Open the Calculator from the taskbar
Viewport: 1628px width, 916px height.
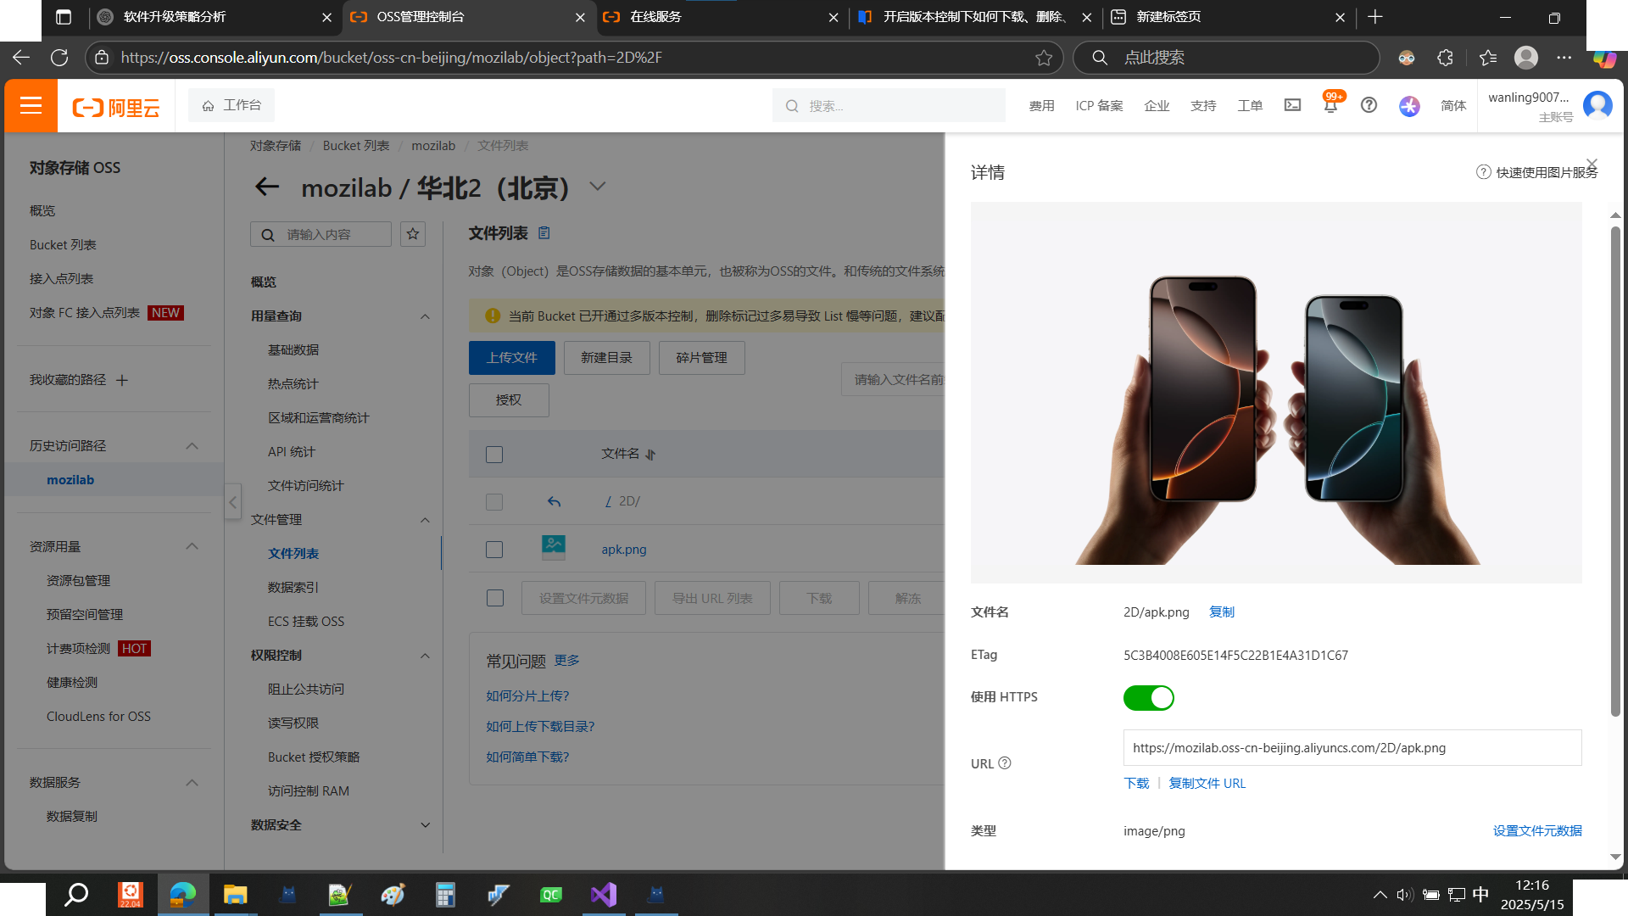[445, 894]
